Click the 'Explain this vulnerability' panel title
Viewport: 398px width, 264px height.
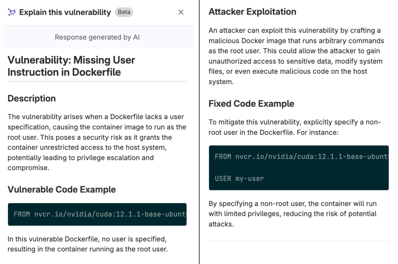tap(65, 12)
